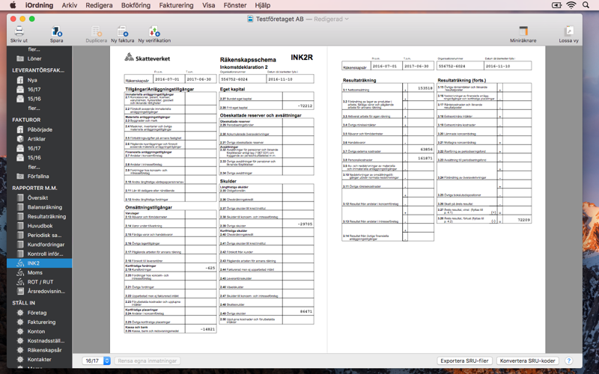Open the Bokföring menu
The image size is (599, 374).
[x=136, y=5]
